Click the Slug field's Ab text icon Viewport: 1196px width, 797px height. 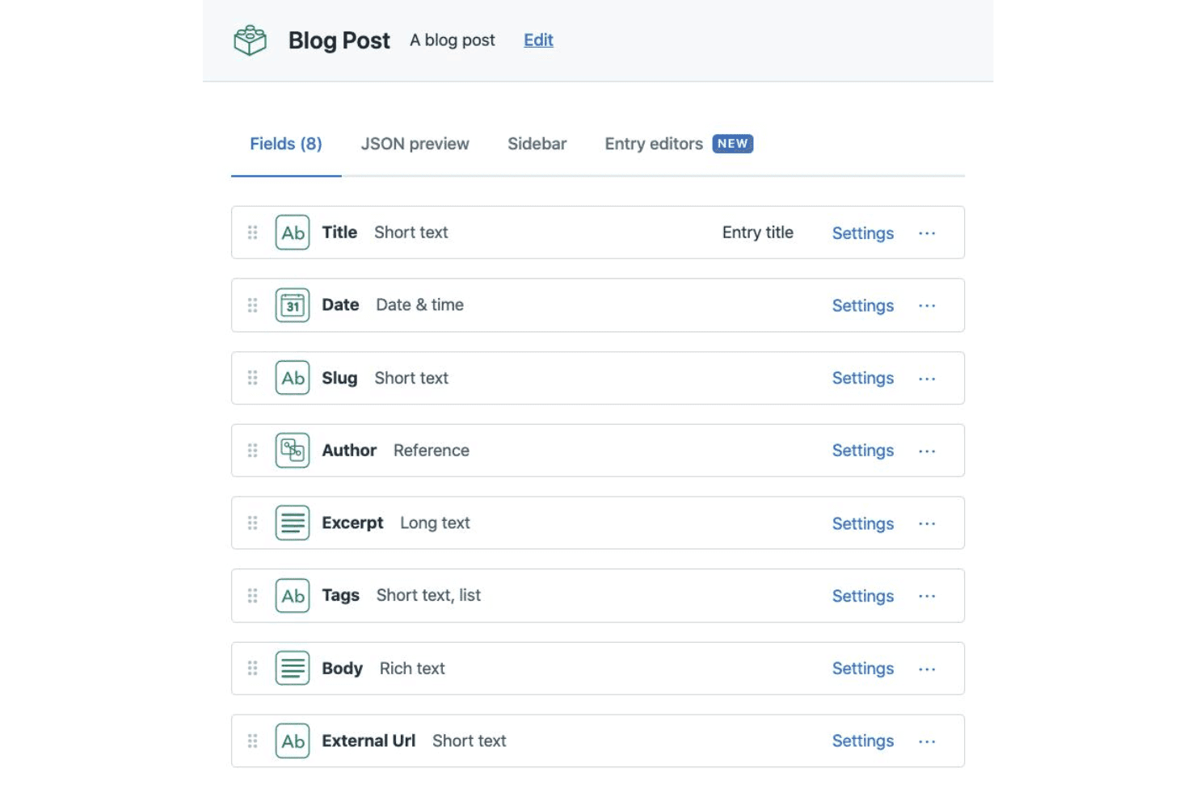293,378
